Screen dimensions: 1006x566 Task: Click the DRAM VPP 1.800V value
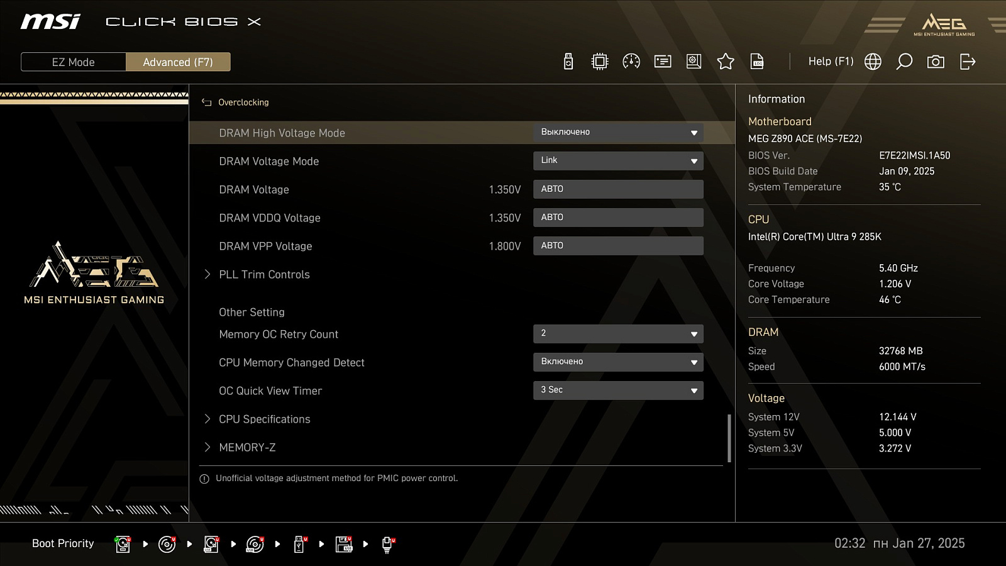(505, 247)
